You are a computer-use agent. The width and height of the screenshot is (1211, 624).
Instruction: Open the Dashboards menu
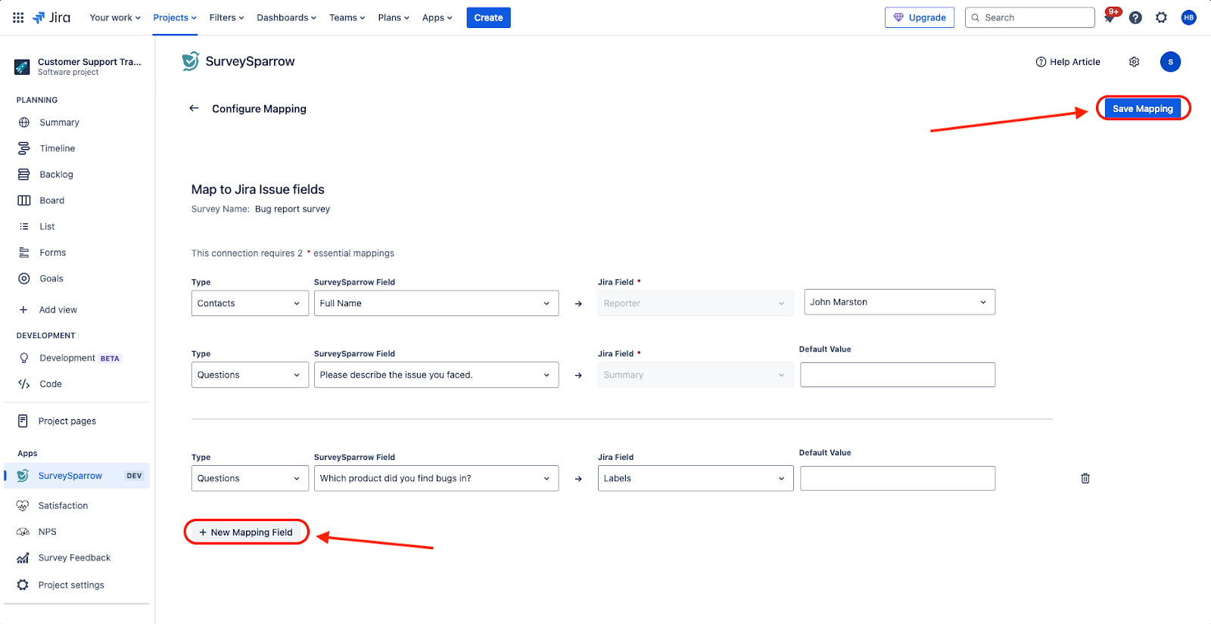point(286,17)
